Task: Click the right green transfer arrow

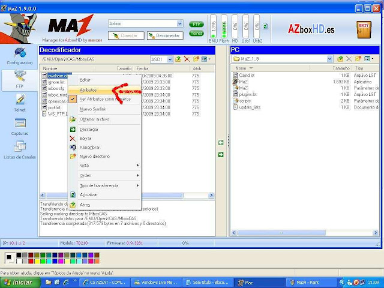Action: pyautogui.click(x=221, y=154)
